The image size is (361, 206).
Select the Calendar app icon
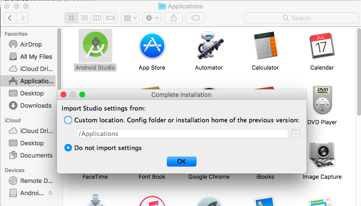pyautogui.click(x=322, y=46)
